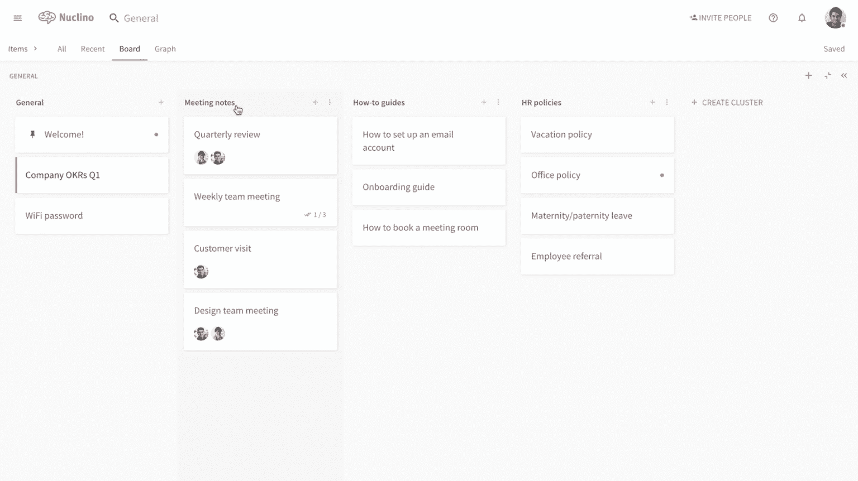The width and height of the screenshot is (858, 481).
Task: Select the Board tab
Action: [130, 49]
